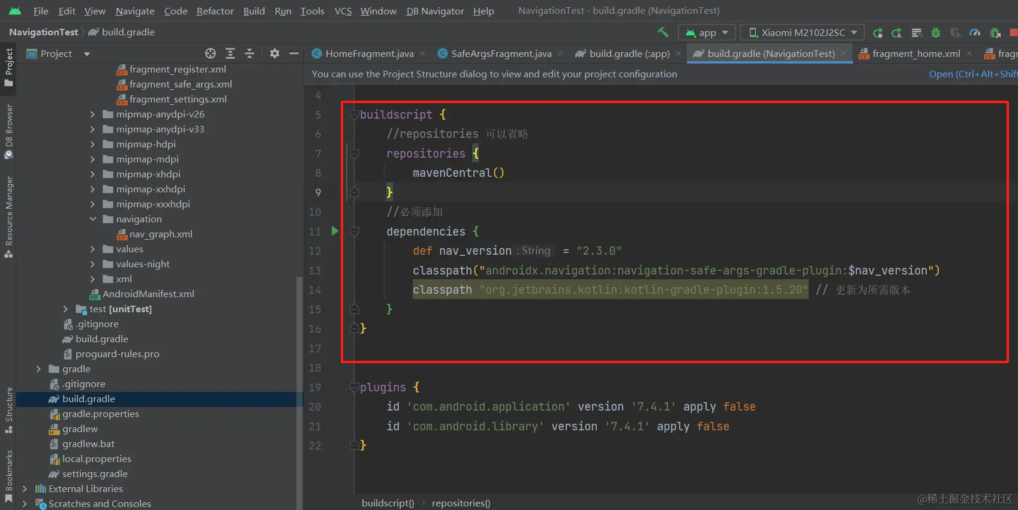1018x510 pixels.
Task: Open Project panel gear options
Action: 275,54
